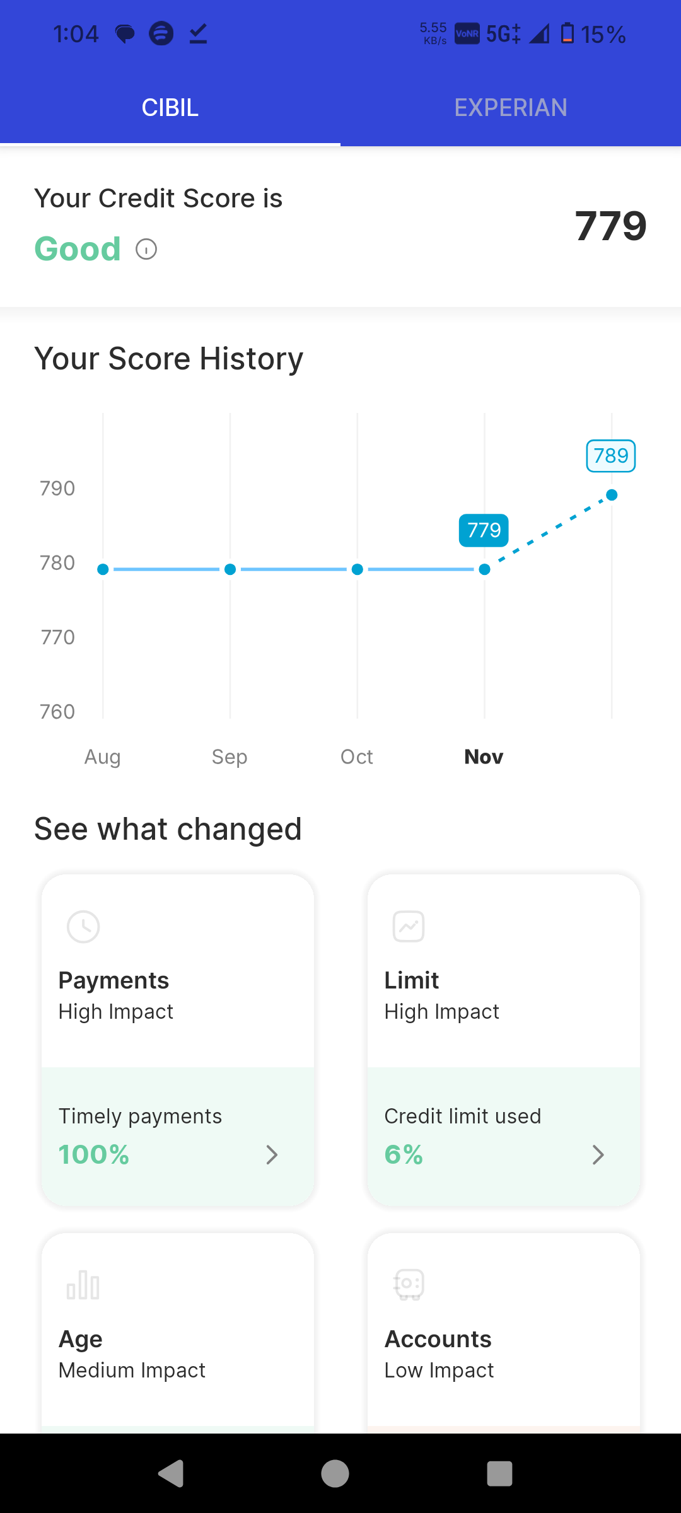Select the projected 789 score point
The width and height of the screenshot is (681, 1513).
(612, 495)
